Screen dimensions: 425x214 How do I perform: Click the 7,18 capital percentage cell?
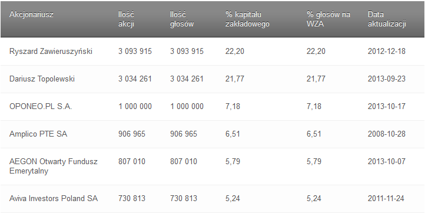pyautogui.click(x=233, y=106)
